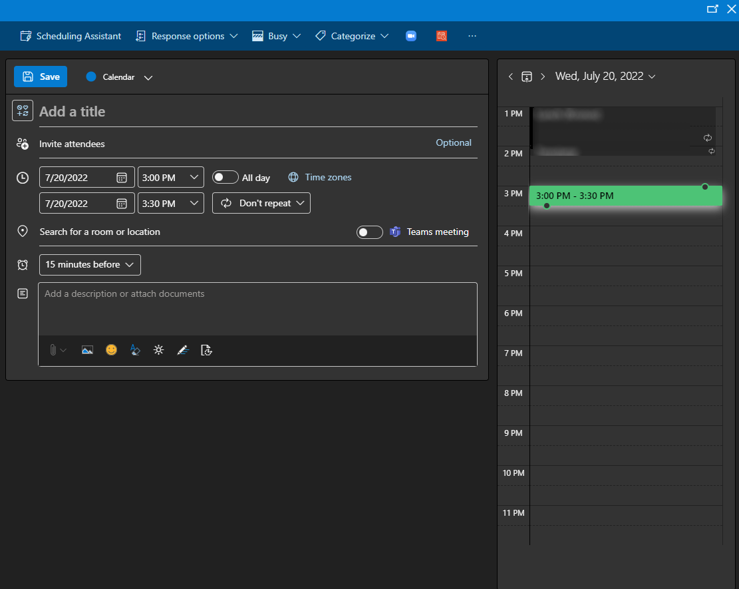
Task: Open Scheduling Assistant
Action: 71,36
